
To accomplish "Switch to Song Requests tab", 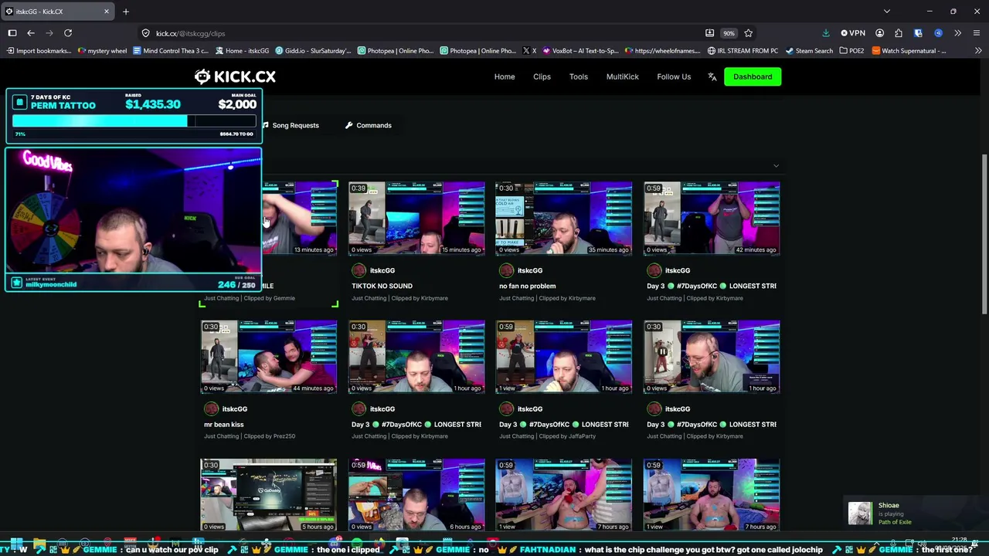I will (290, 125).
